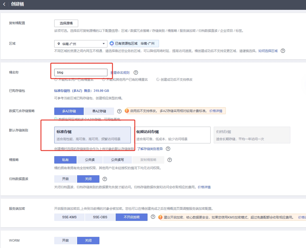Click the 桶名称 input field
The width and height of the screenshot is (306, 248).
point(81,72)
